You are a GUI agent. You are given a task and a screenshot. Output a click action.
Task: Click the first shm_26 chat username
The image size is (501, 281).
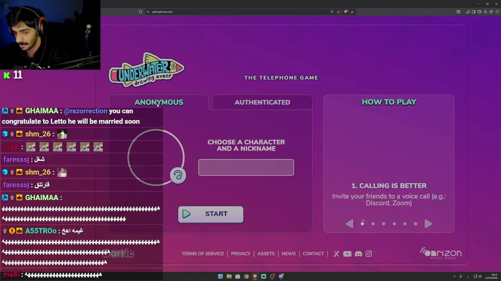tap(38, 134)
